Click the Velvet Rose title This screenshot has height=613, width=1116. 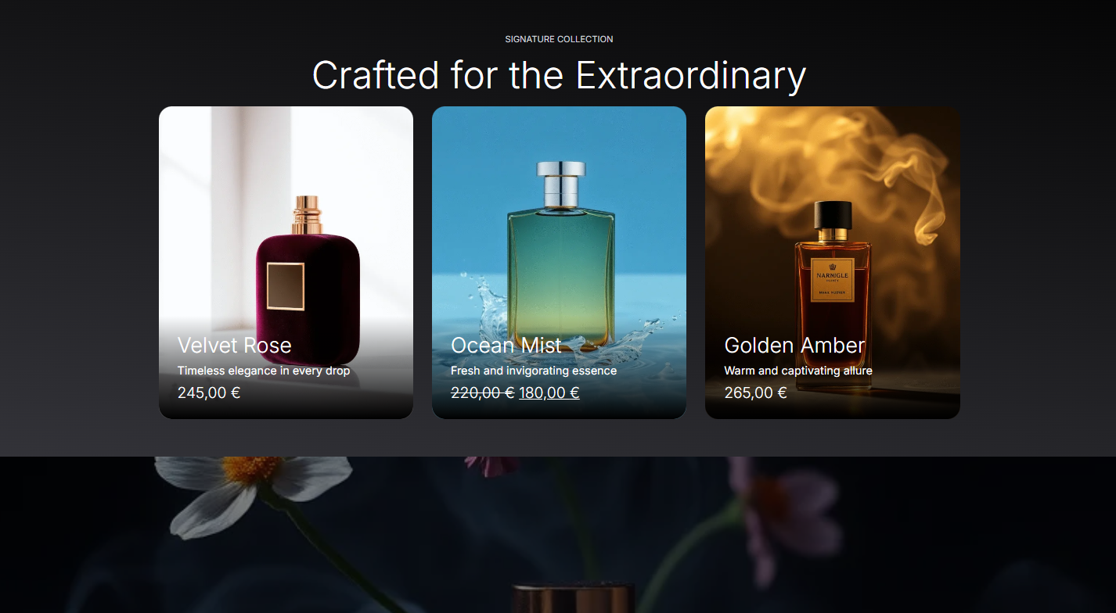tap(235, 346)
